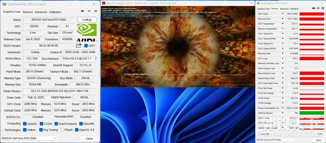Expand the 16-Pin Power sensor dropdown
The height and width of the screenshot is (143, 326).
283,98
